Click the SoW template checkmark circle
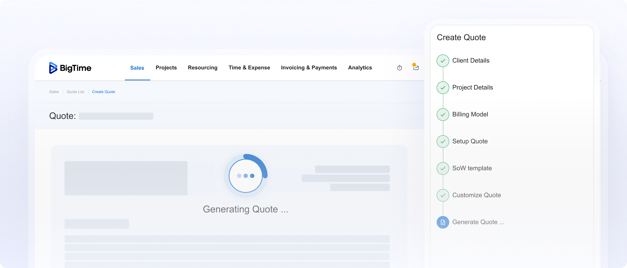This screenshot has height=268, width=627. pyautogui.click(x=443, y=168)
